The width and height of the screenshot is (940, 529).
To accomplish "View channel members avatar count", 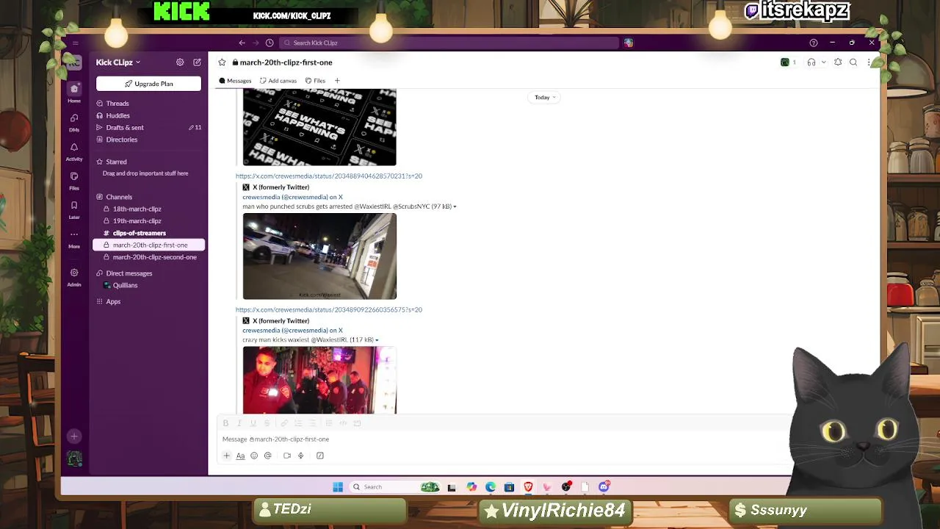I will (x=789, y=62).
